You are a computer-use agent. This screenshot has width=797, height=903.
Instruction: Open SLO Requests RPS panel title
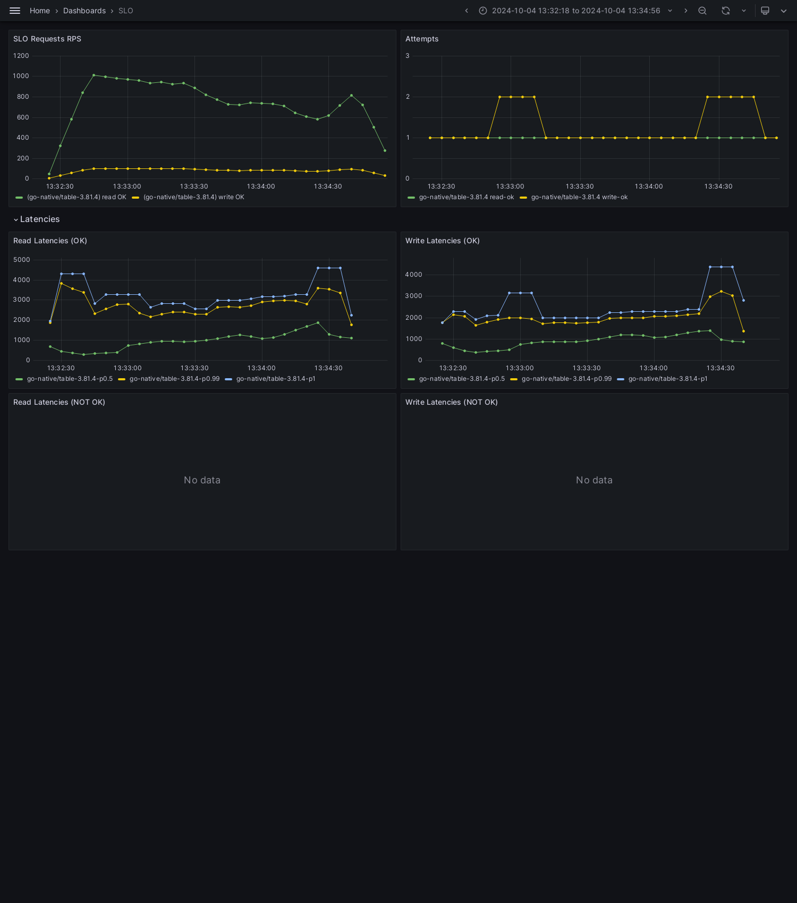pos(47,39)
